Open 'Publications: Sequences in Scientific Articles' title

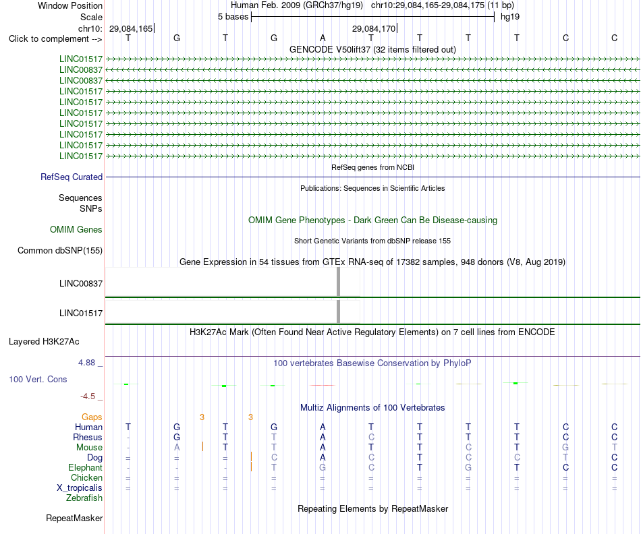click(372, 188)
